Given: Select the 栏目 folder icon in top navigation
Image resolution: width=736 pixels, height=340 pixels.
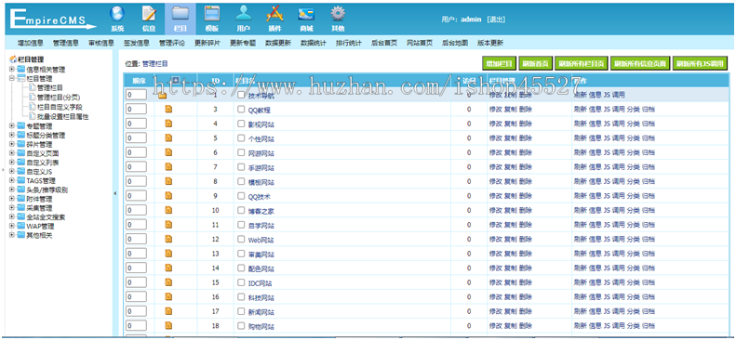Looking at the screenshot, I should point(181,14).
